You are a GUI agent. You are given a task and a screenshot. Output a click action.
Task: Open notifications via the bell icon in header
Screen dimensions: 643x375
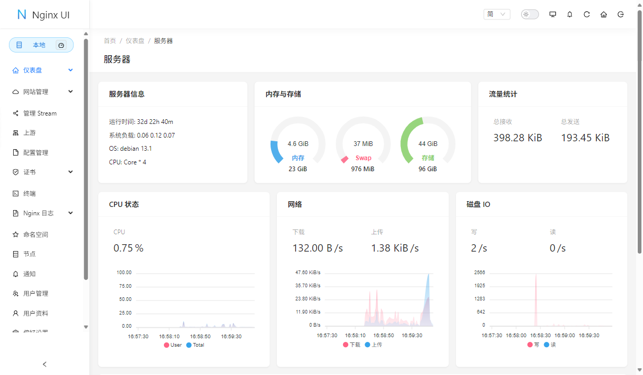point(570,15)
